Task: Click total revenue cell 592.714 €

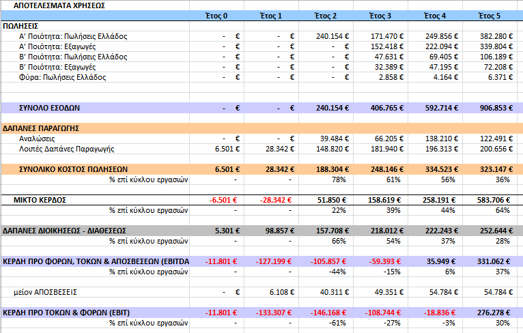Action: (442, 108)
